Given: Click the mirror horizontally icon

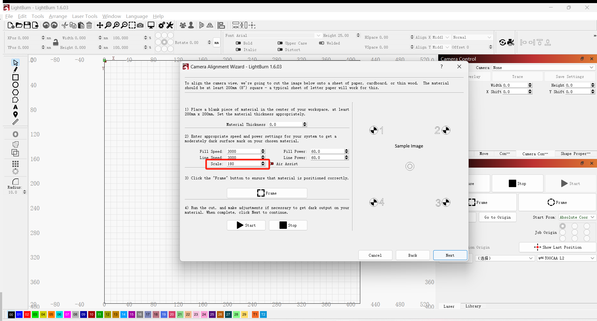Looking at the screenshot, I should (x=210, y=25).
